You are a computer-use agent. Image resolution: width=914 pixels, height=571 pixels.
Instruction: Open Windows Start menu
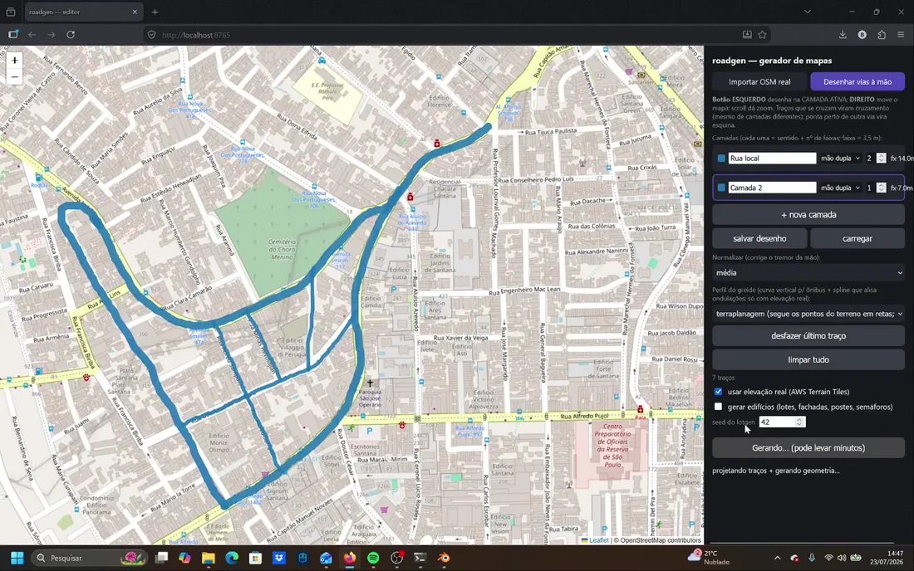pos(17,558)
